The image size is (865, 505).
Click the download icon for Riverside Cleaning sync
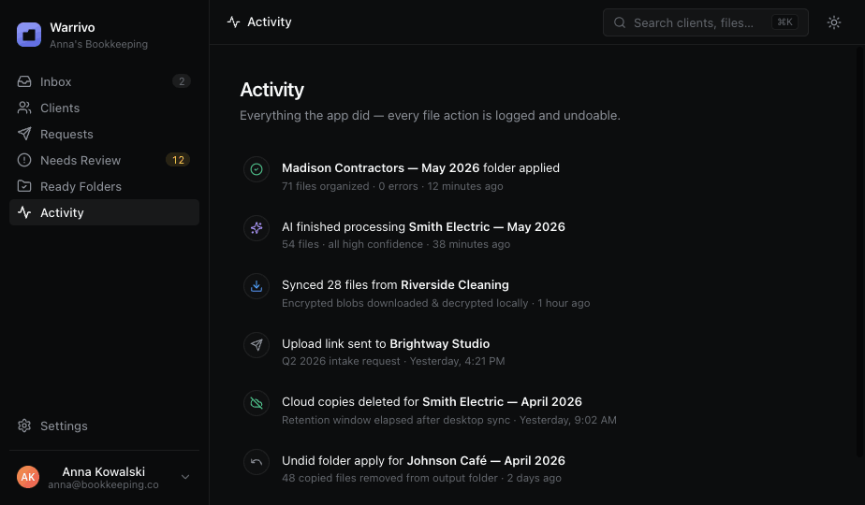click(257, 286)
